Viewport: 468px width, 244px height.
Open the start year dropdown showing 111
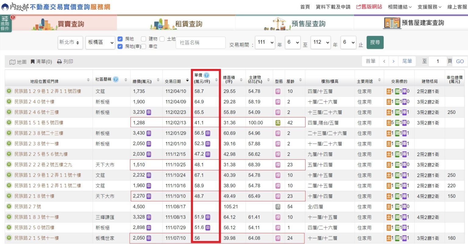coord(265,42)
